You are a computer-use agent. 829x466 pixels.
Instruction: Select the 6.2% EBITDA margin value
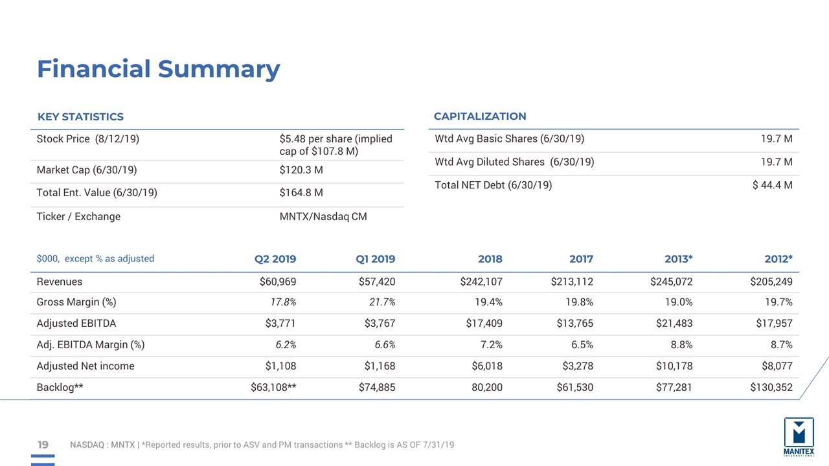(286, 345)
